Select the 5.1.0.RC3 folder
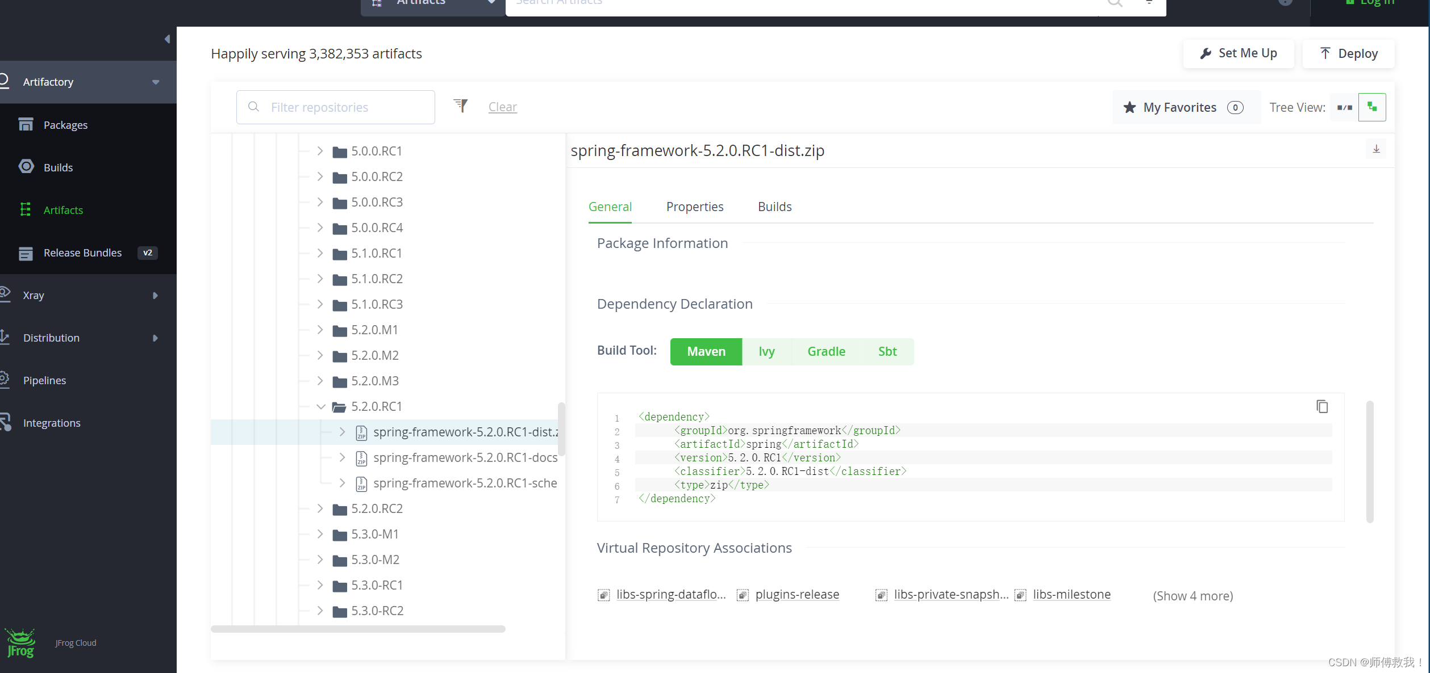The image size is (1430, 673). pos(377,304)
